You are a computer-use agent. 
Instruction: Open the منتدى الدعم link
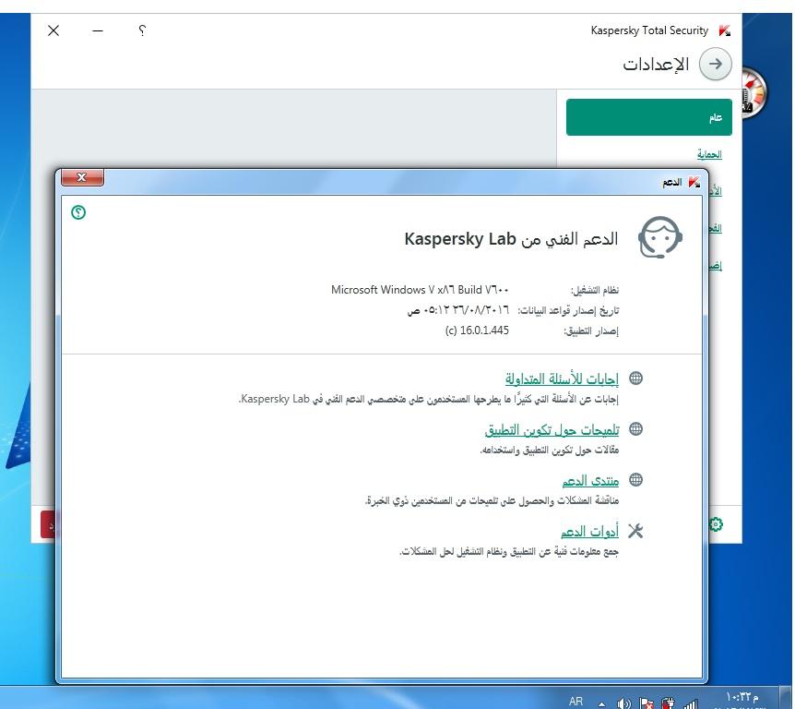(x=590, y=480)
